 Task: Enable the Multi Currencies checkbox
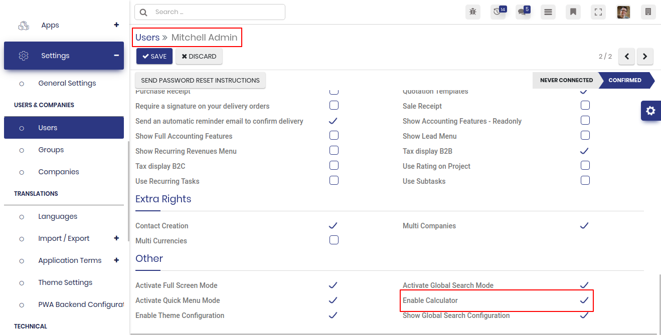point(334,240)
